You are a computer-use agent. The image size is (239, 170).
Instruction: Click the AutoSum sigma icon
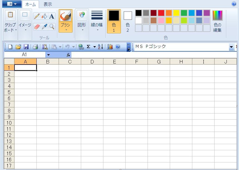click(88, 47)
